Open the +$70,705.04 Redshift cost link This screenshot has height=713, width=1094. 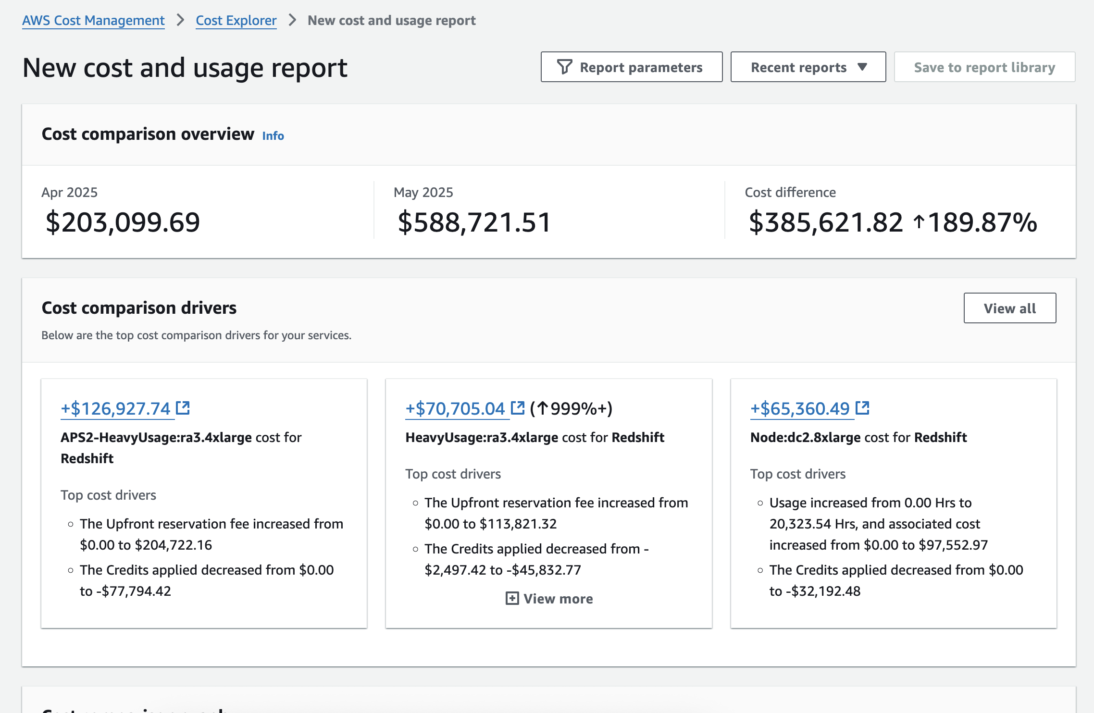tap(455, 408)
